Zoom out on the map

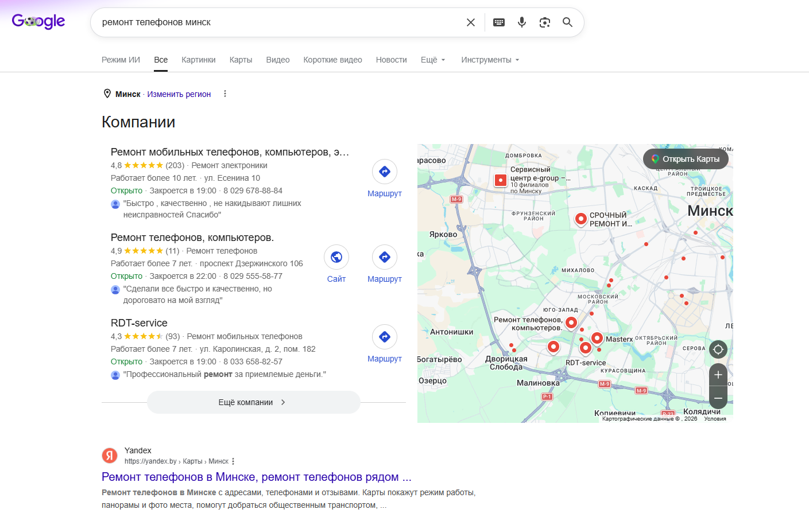coord(718,398)
